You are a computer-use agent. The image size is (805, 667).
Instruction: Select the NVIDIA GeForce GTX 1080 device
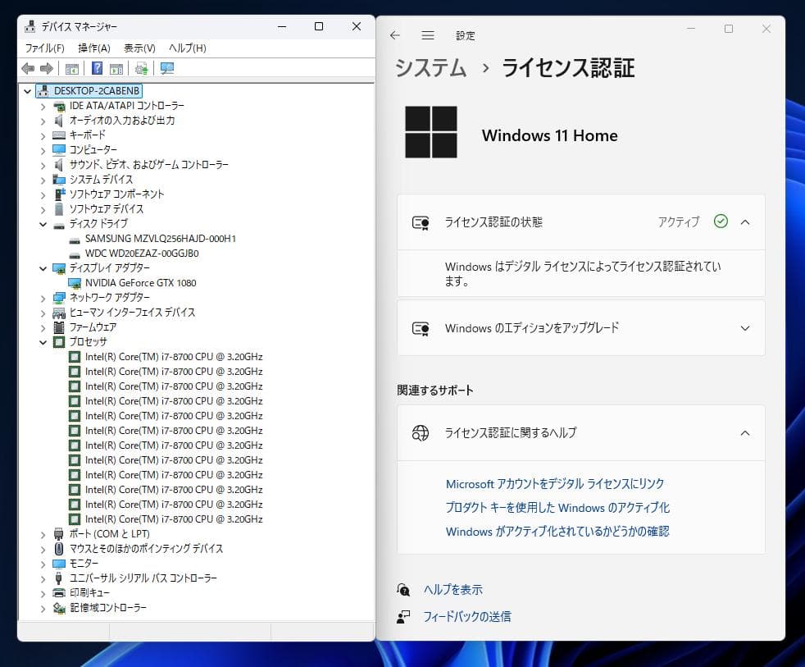point(143,282)
